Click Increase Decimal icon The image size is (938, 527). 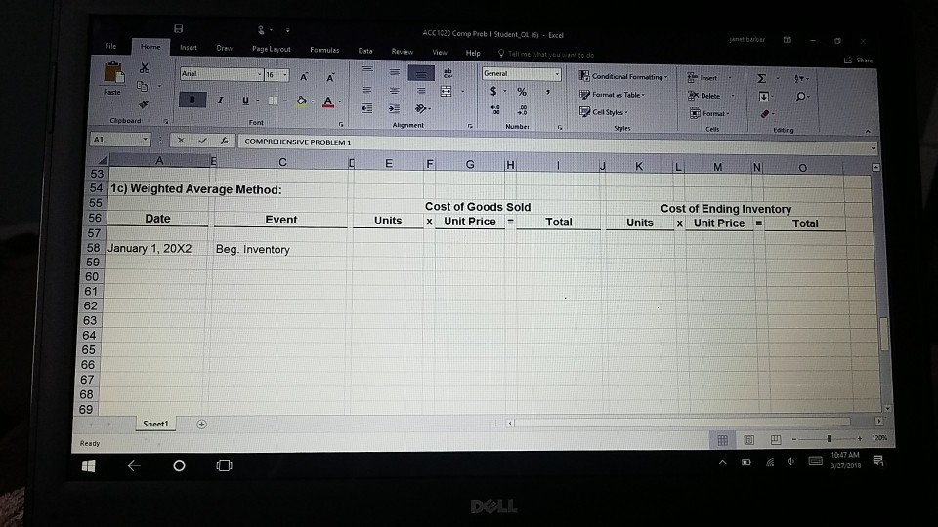click(x=495, y=110)
